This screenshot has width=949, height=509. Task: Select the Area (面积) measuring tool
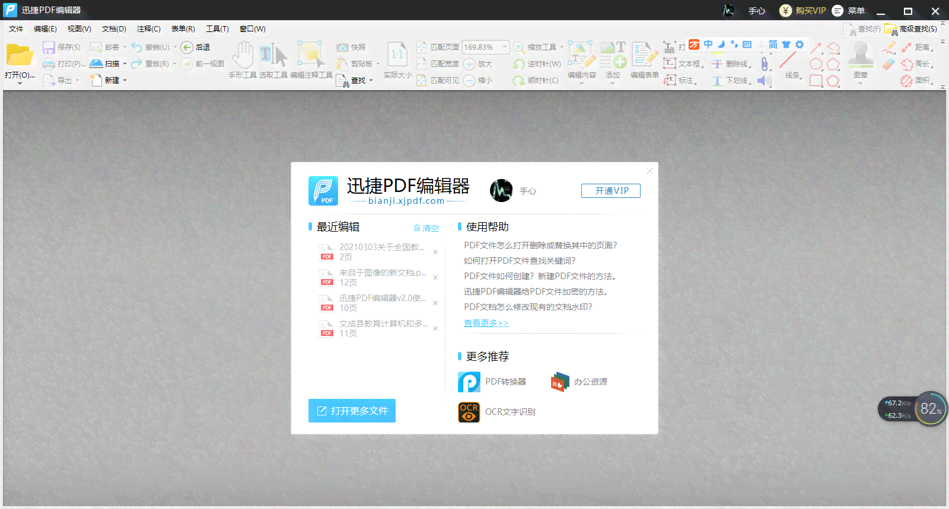click(x=916, y=80)
